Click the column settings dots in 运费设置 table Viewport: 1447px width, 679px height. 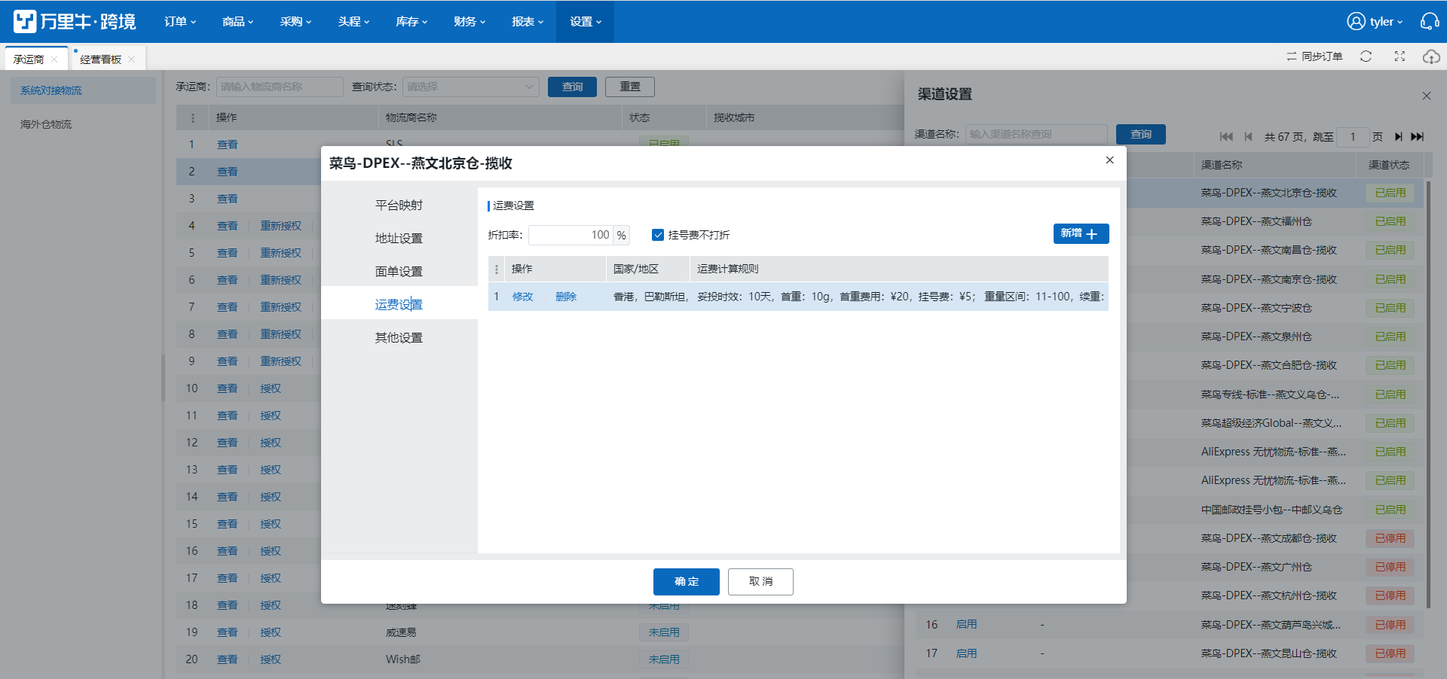click(496, 269)
